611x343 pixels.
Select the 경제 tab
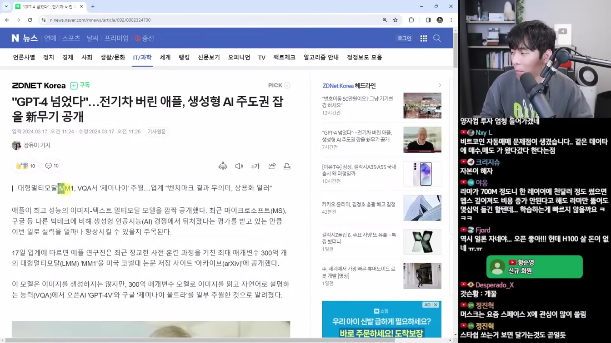coord(68,58)
